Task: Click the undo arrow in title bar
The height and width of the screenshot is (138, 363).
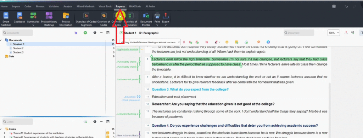Action: [x=346, y=6]
